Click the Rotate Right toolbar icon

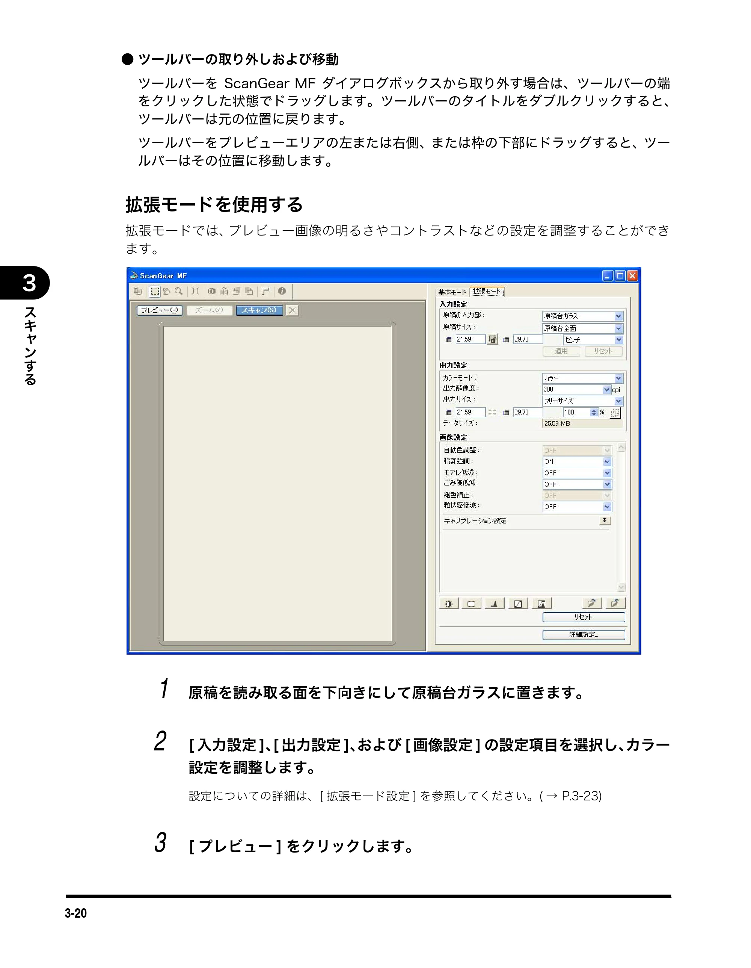[249, 292]
